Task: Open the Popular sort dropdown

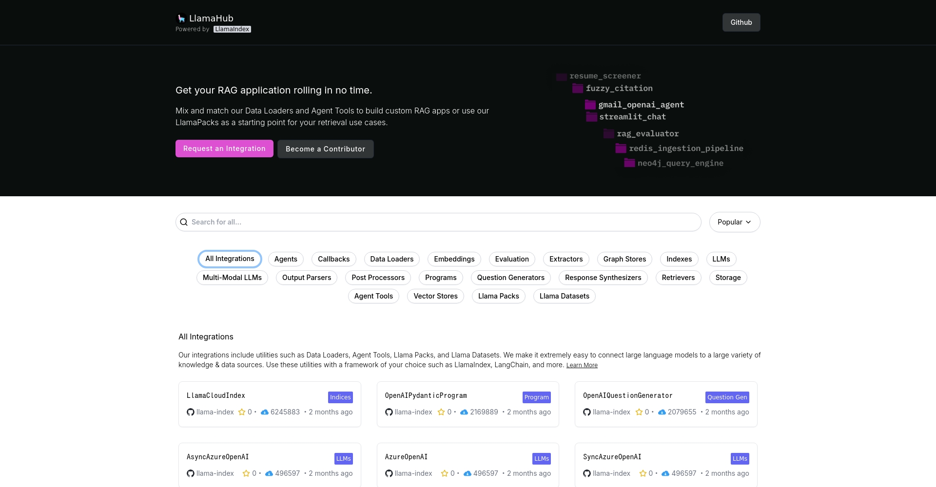Action: (735, 222)
